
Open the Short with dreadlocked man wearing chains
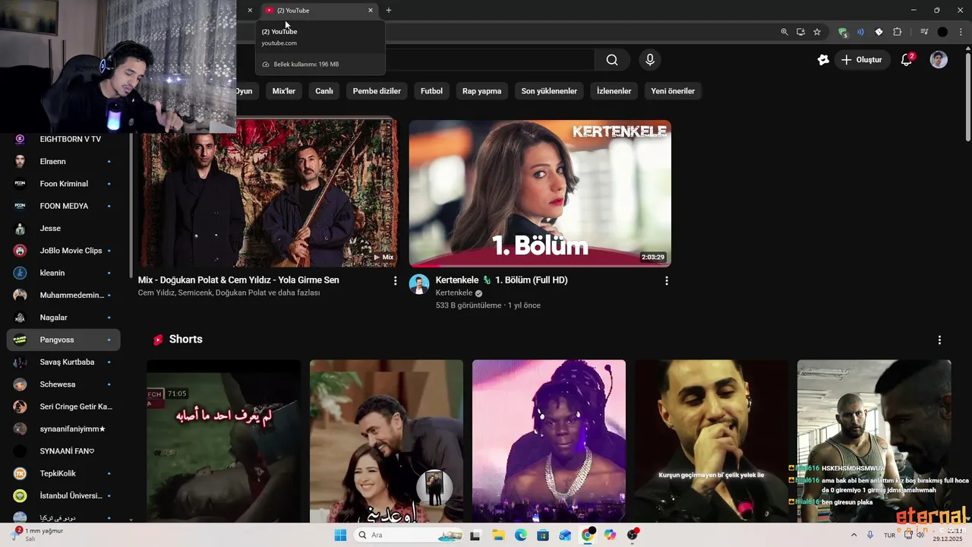tap(549, 441)
